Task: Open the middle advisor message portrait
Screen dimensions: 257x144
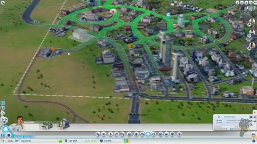Action: (x=252, y=32)
